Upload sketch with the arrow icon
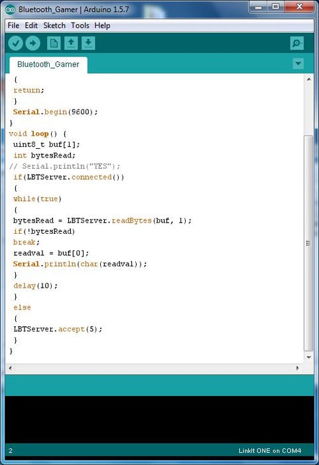This screenshot has width=319, height=465. tap(32, 43)
